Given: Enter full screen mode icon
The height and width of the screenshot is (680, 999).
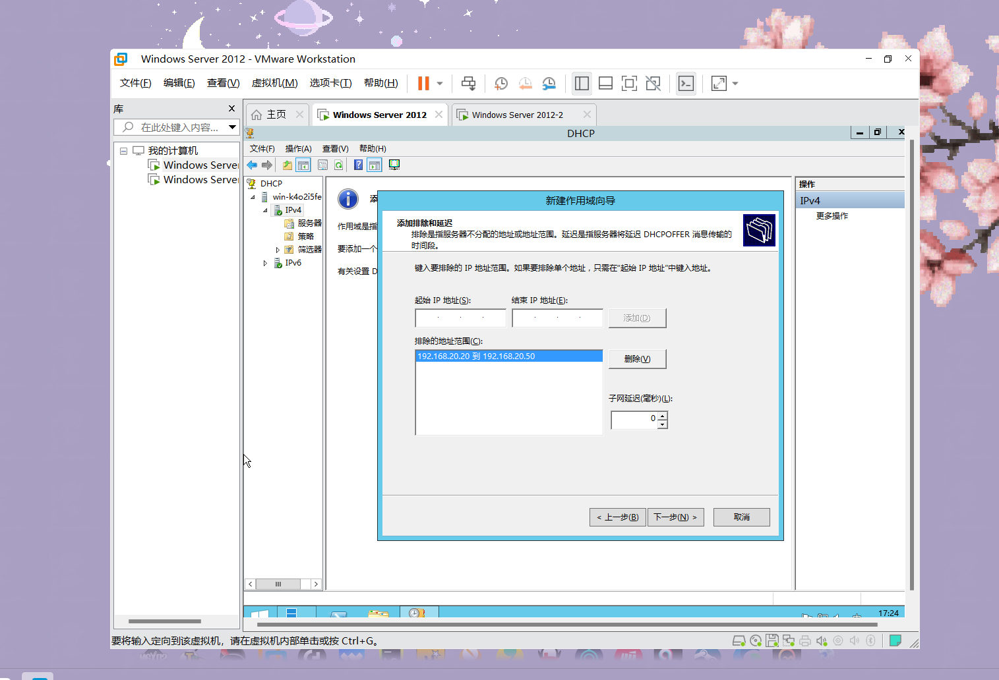Looking at the screenshot, I should 629,83.
